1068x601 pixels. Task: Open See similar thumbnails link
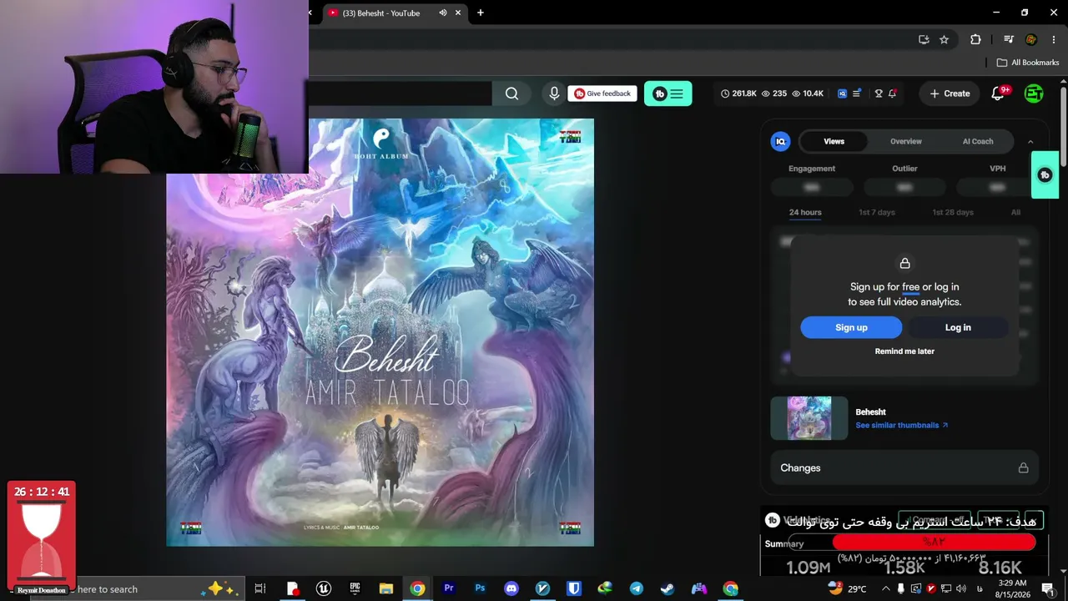click(x=902, y=425)
